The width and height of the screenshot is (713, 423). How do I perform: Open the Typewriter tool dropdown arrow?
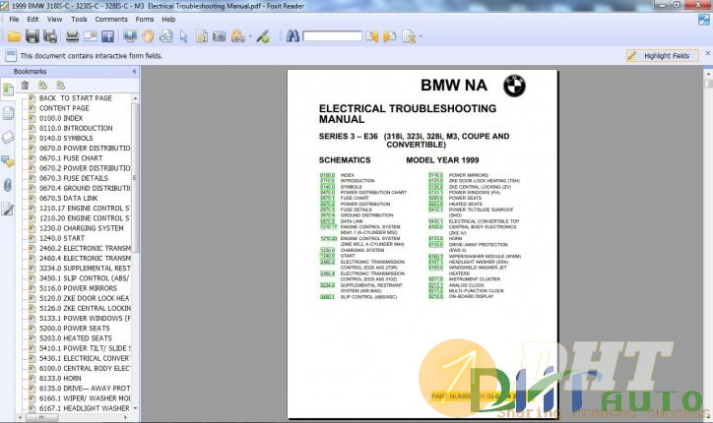(250, 36)
